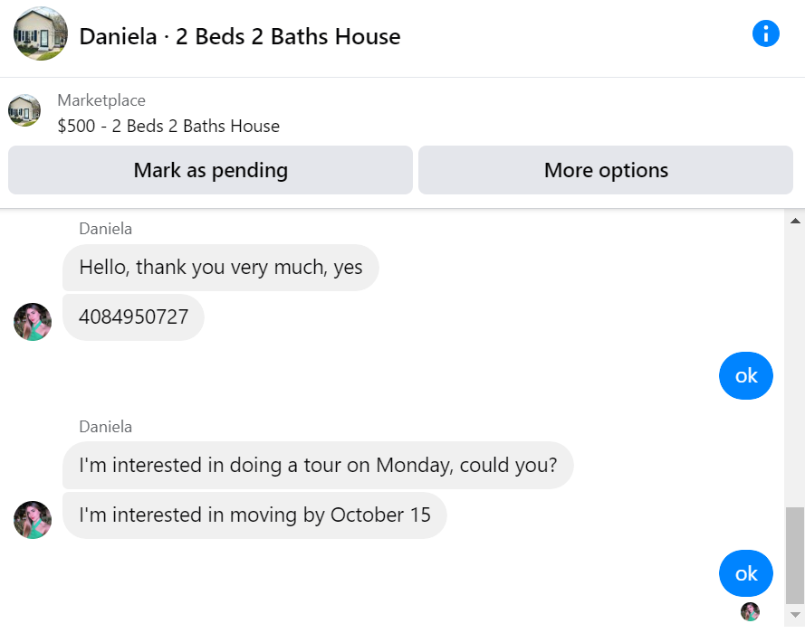
Task: Click the first blue "ok" reply bubble
Action: (x=745, y=376)
